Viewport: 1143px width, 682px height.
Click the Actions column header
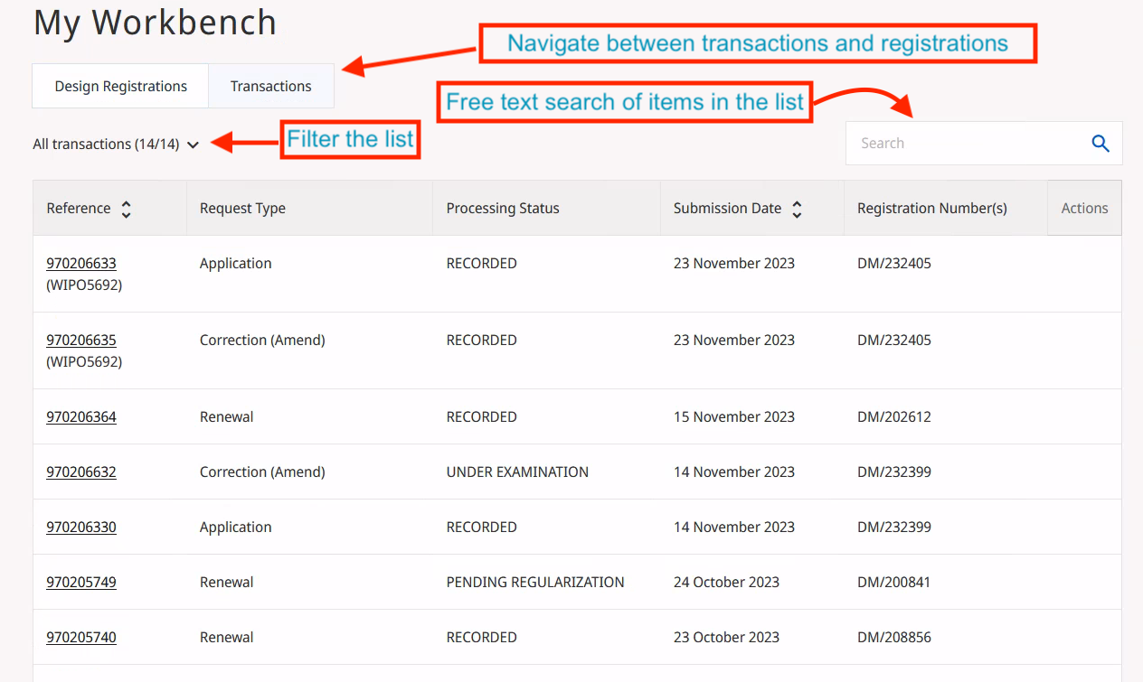coord(1084,208)
